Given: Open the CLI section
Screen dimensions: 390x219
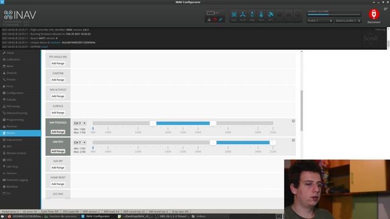Looking at the screenshot, I should (x=20, y=193).
